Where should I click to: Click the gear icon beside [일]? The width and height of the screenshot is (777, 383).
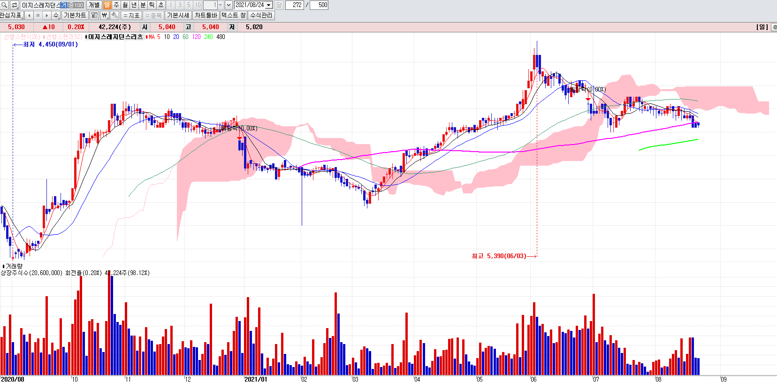pyautogui.click(x=774, y=27)
